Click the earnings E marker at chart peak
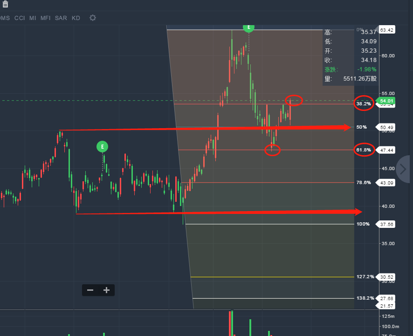This screenshot has height=336, width=413. (x=248, y=27)
